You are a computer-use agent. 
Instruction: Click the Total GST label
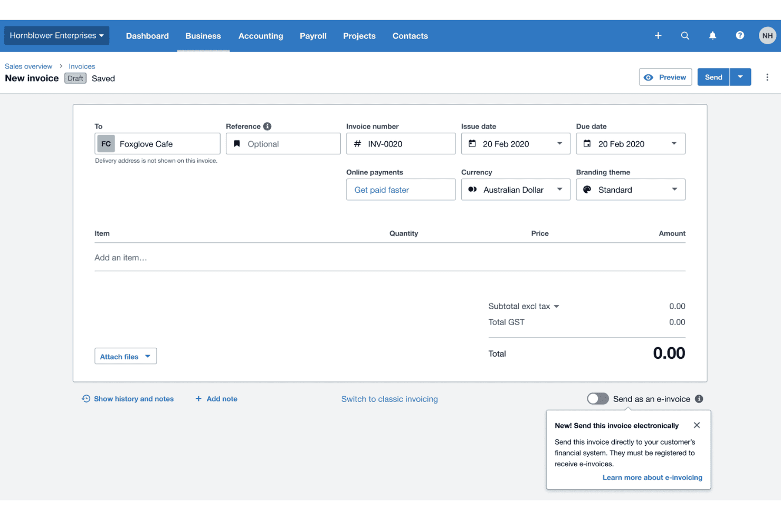[506, 322]
